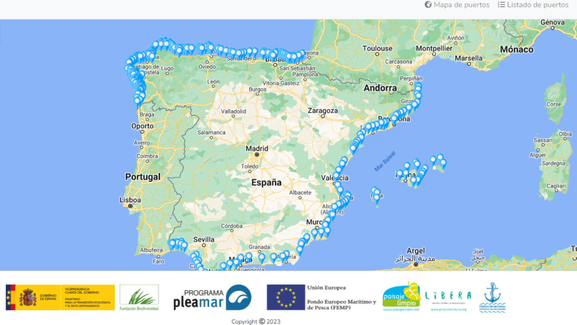Click the Gobierno de España logo
This screenshot has width=577, height=325.
pos(60,298)
